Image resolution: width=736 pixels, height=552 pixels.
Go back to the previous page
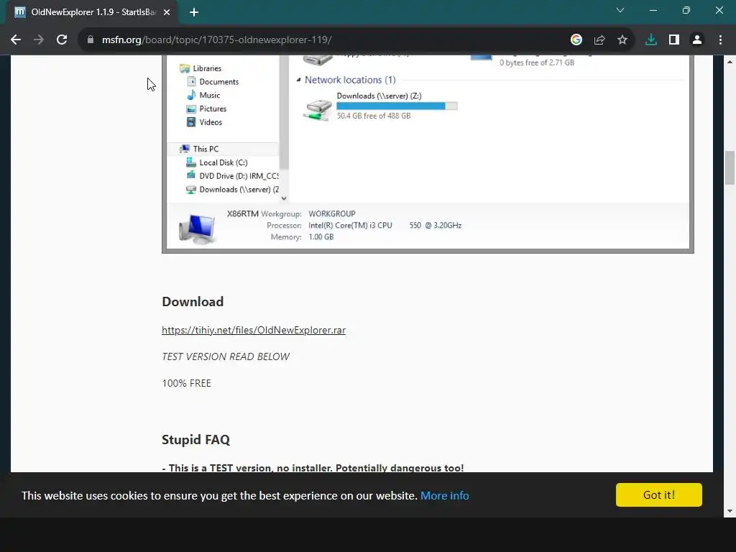(16, 40)
